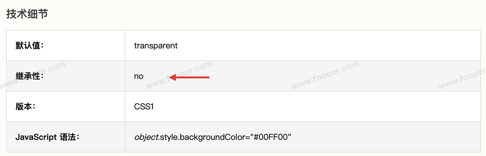Screen dimensions: 486x156
Task: Click the italic word object
Action: [x=146, y=137]
